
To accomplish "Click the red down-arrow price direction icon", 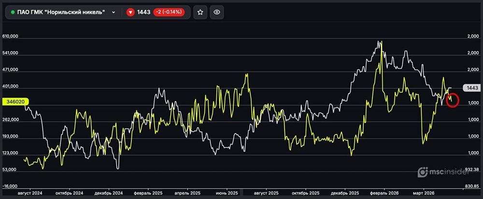I will 130,13.
